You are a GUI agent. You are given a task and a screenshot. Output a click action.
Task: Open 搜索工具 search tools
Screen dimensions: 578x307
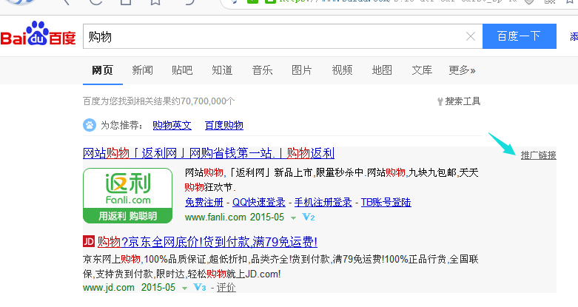click(459, 101)
